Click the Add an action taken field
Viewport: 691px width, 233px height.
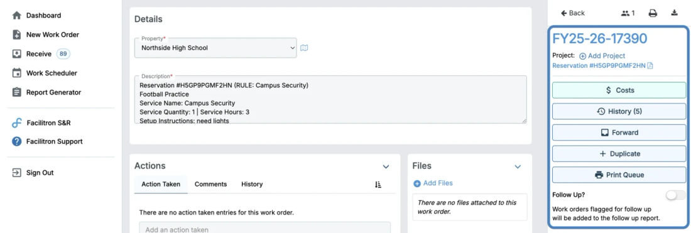coord(264,228)
